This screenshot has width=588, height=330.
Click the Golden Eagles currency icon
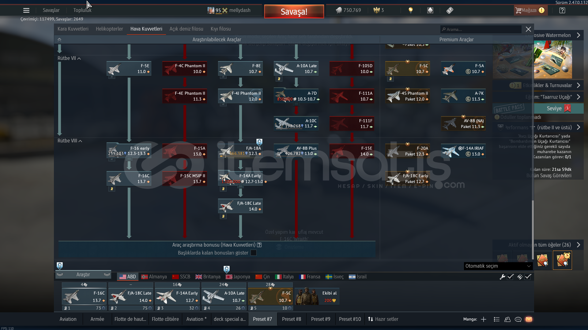376,10
